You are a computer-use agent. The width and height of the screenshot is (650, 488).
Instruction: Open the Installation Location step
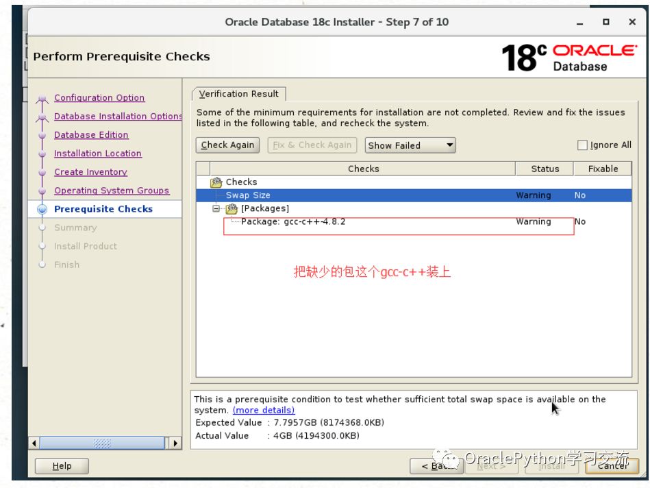click(x=98, y=153)
